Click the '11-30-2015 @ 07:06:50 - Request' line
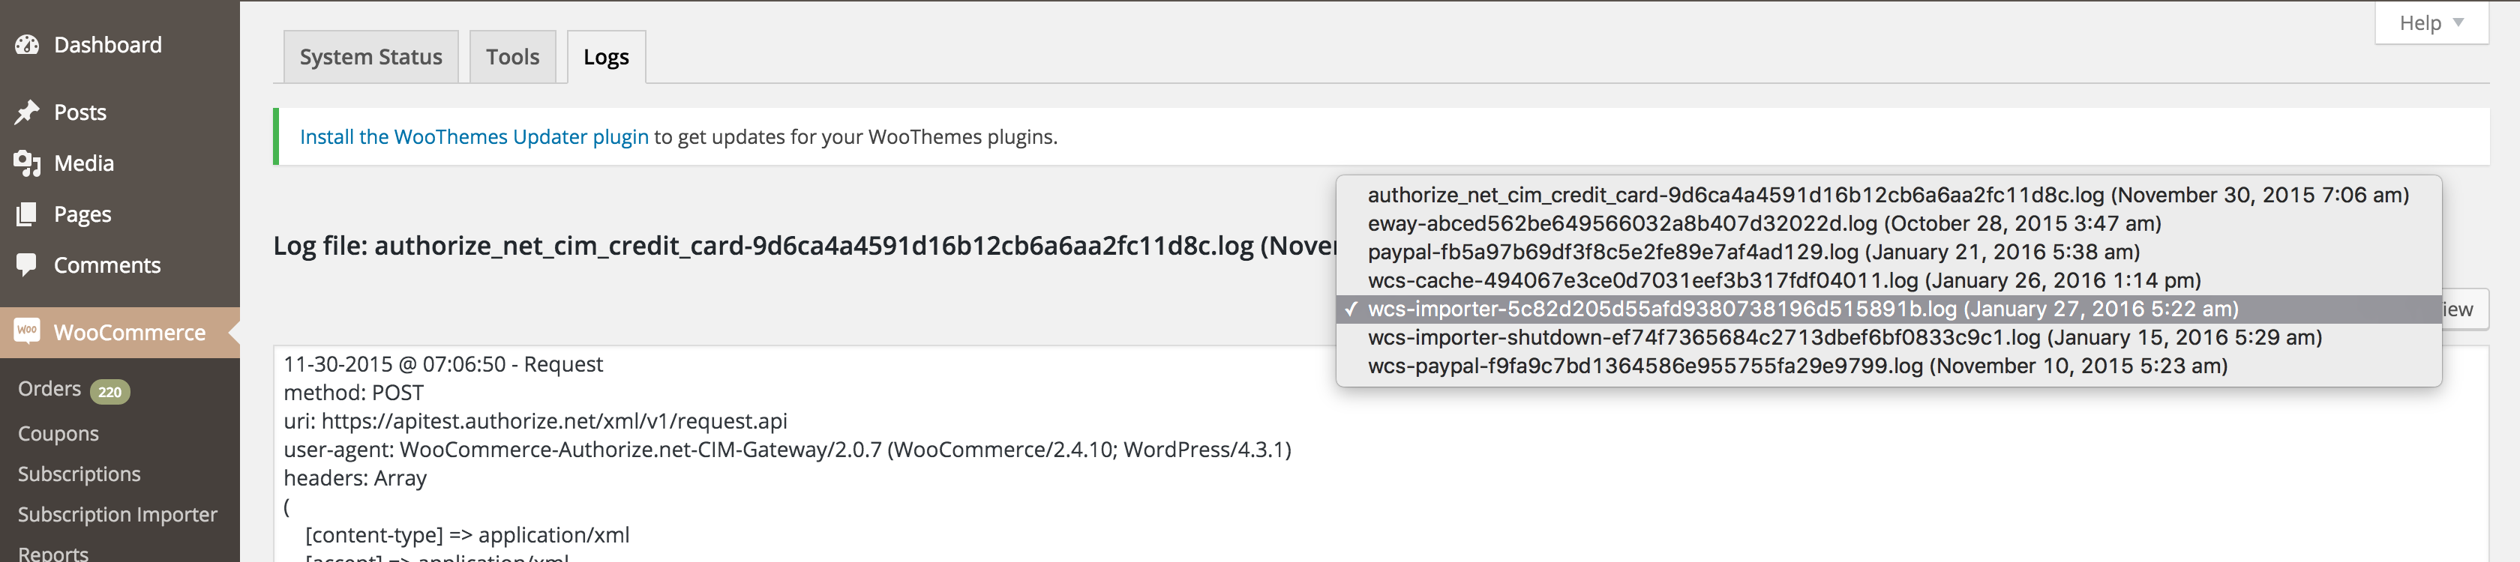The image size is (2520, 562). pos(443,365)
